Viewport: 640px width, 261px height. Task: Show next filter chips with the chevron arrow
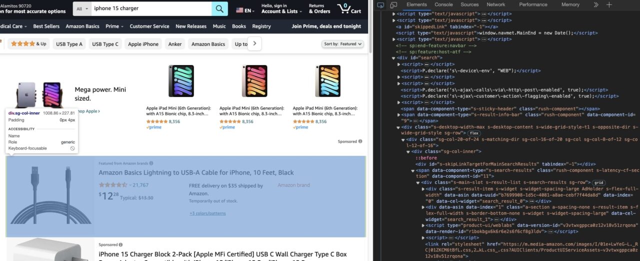[254, 44]
